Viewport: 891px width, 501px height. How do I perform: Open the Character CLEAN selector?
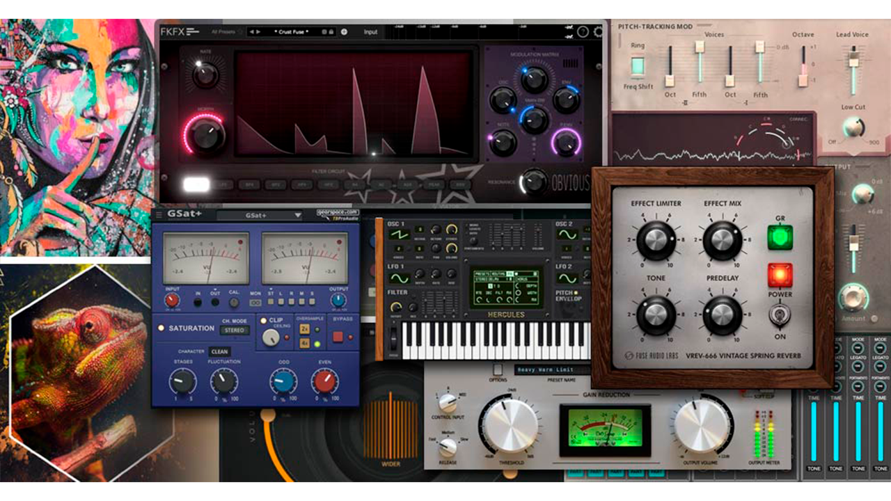[219, 352]
